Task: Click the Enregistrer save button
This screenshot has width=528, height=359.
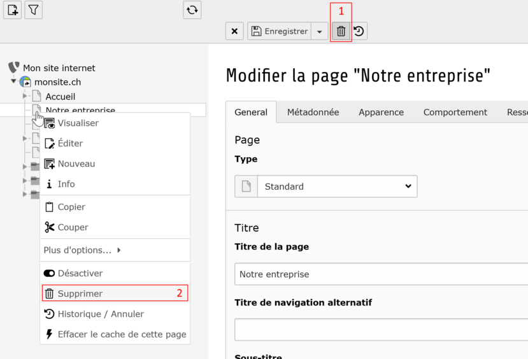Action: [279, 31]
